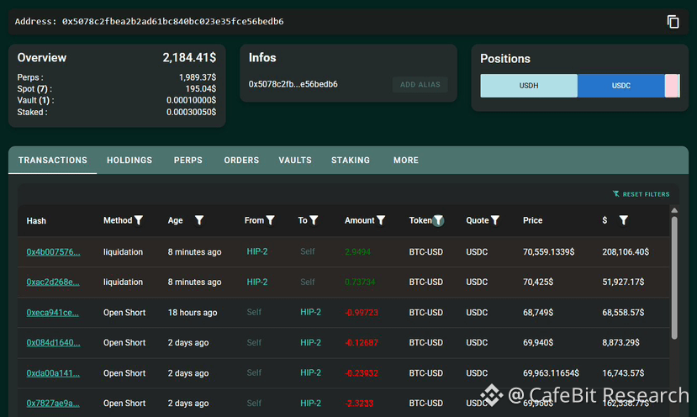Select the pink positions bar segment
697x417 pixels.
[x=671, y=86]
